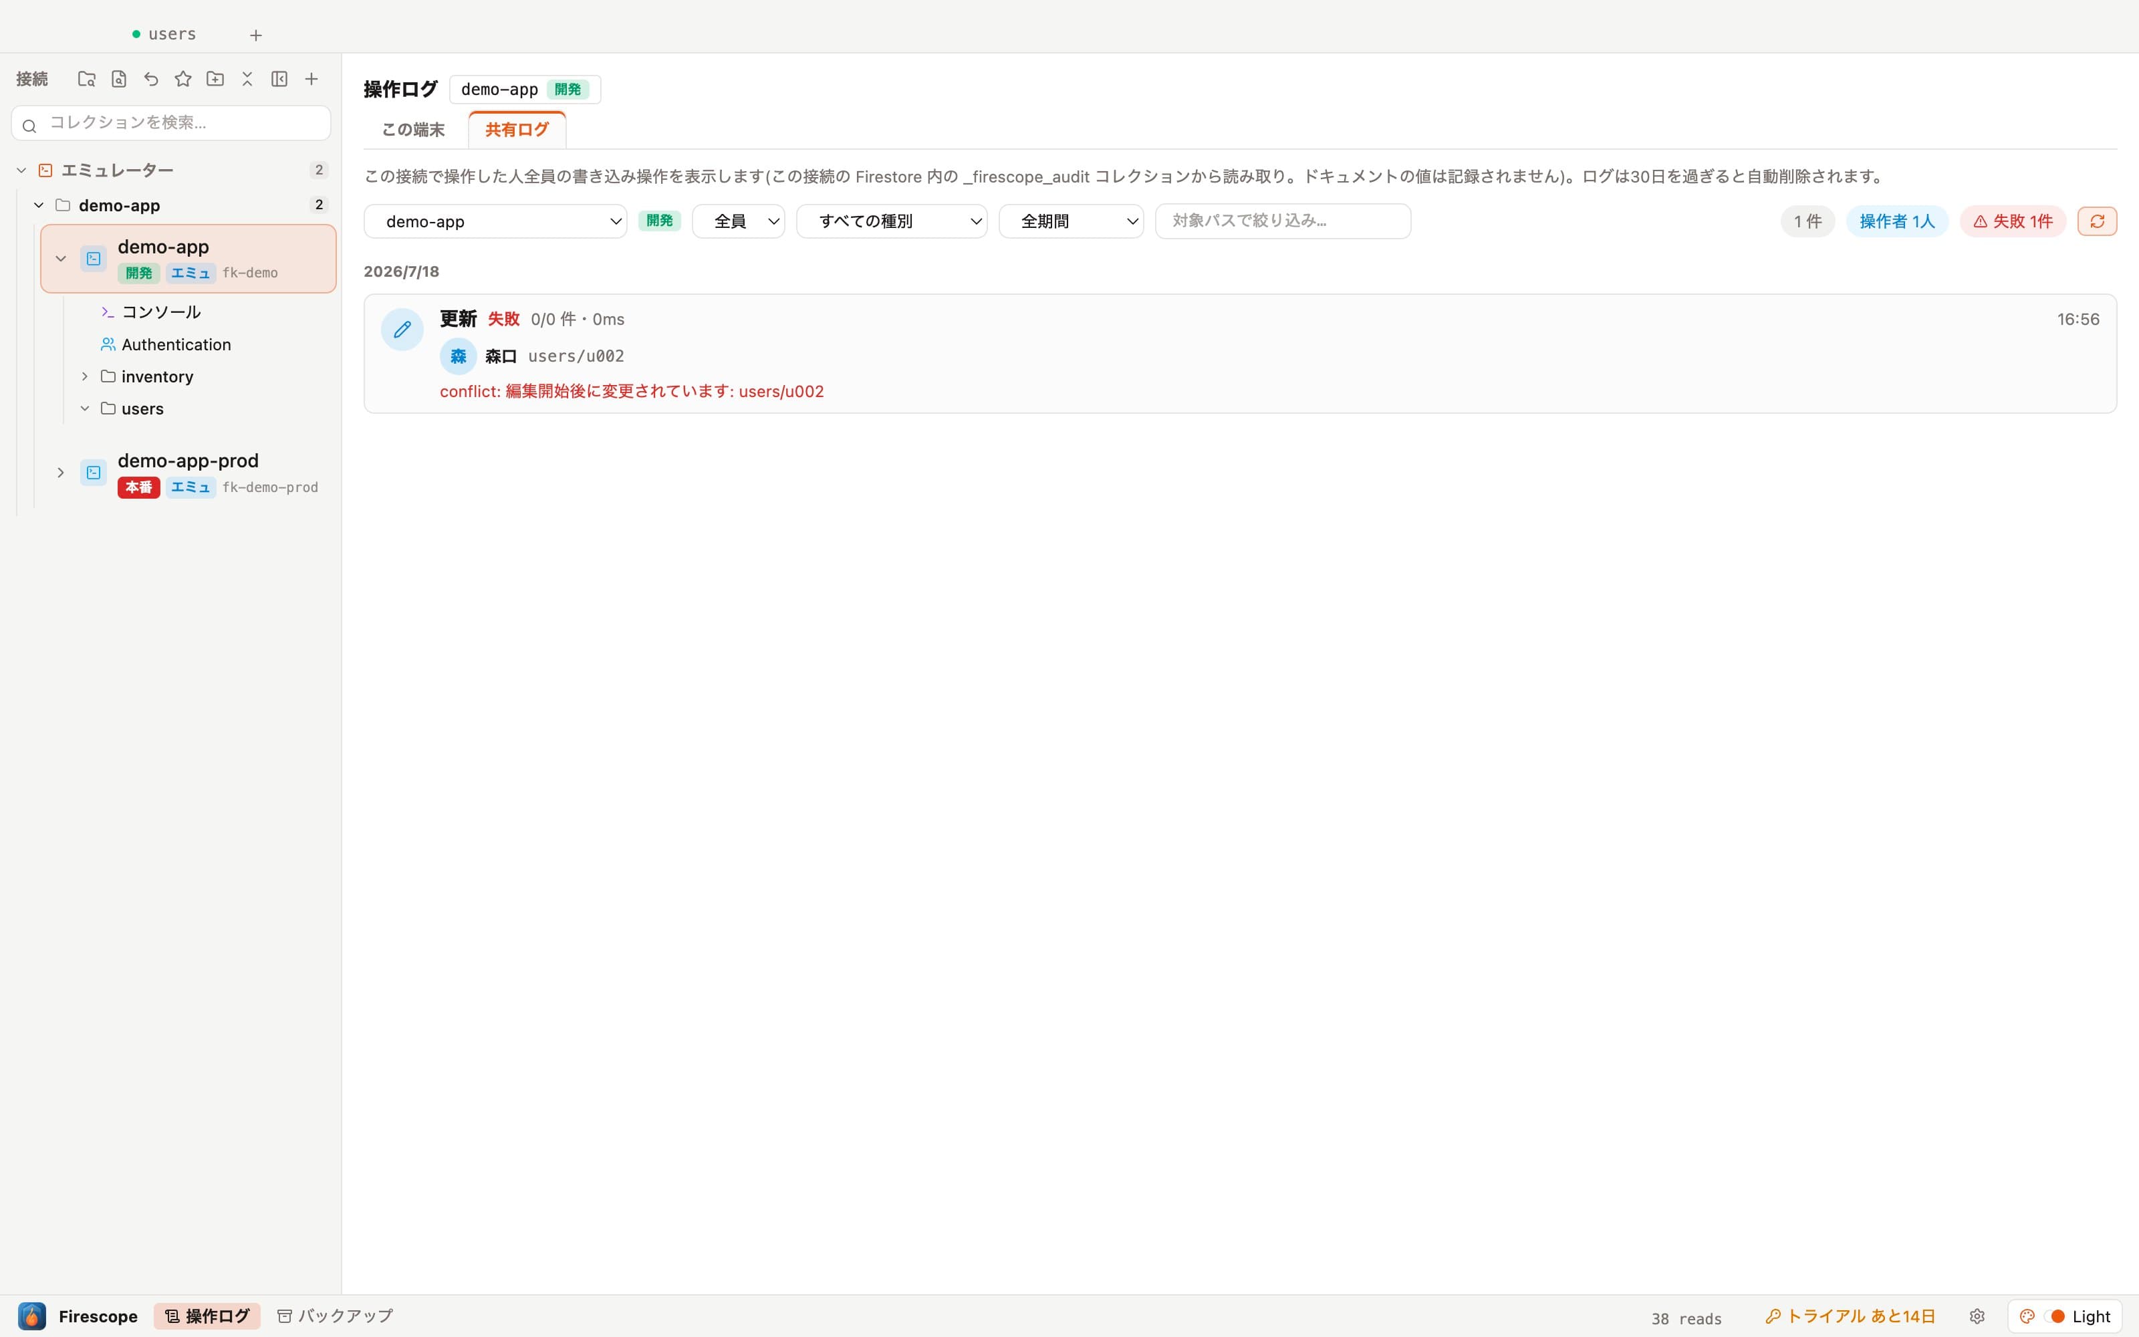Toggle the Light theme switch

pyautogui.click(x=2054, y=1316)
